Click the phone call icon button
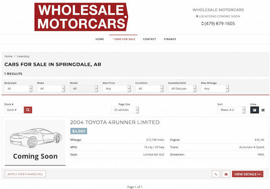The width and height of the screenshot is (270, 189). 216,174
